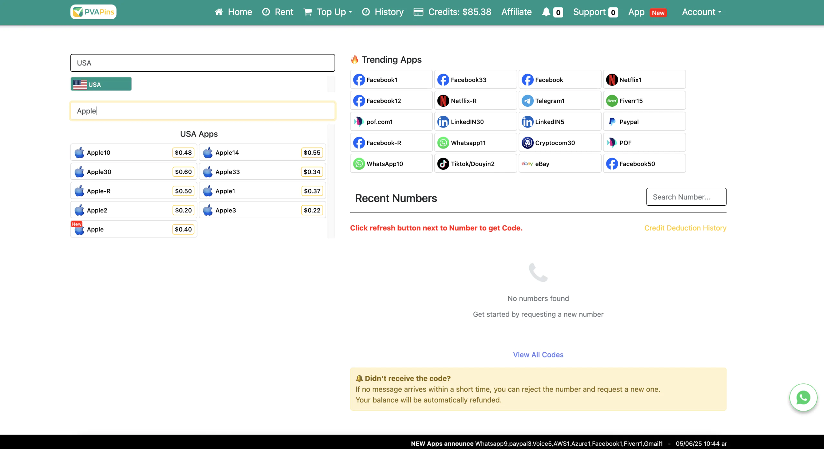This screenshot has width=824, height=449.
Task: Click the PVAPins logo
Action: (x=93, y=12)
